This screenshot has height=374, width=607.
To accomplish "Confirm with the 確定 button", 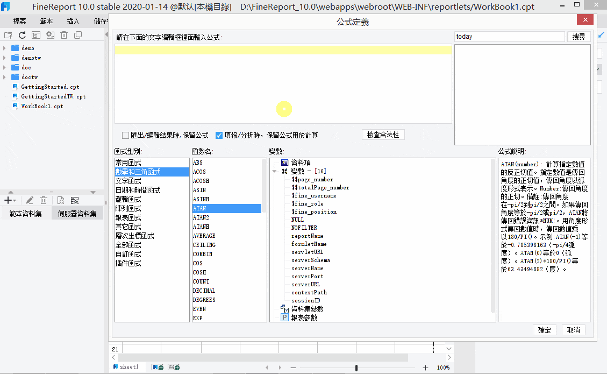I will (544, 330).
